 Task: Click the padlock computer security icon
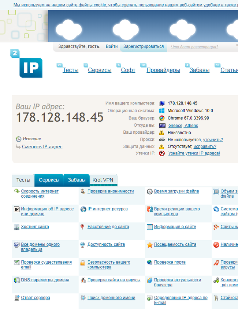coord(83,263)
